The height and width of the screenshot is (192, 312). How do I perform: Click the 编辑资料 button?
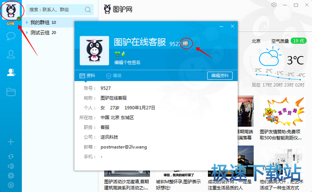(x=219, y=75)
